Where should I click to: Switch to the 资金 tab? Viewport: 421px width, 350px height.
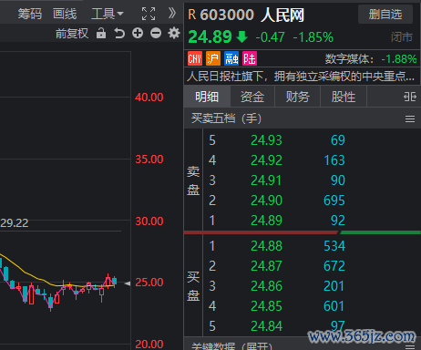(252, 97)
